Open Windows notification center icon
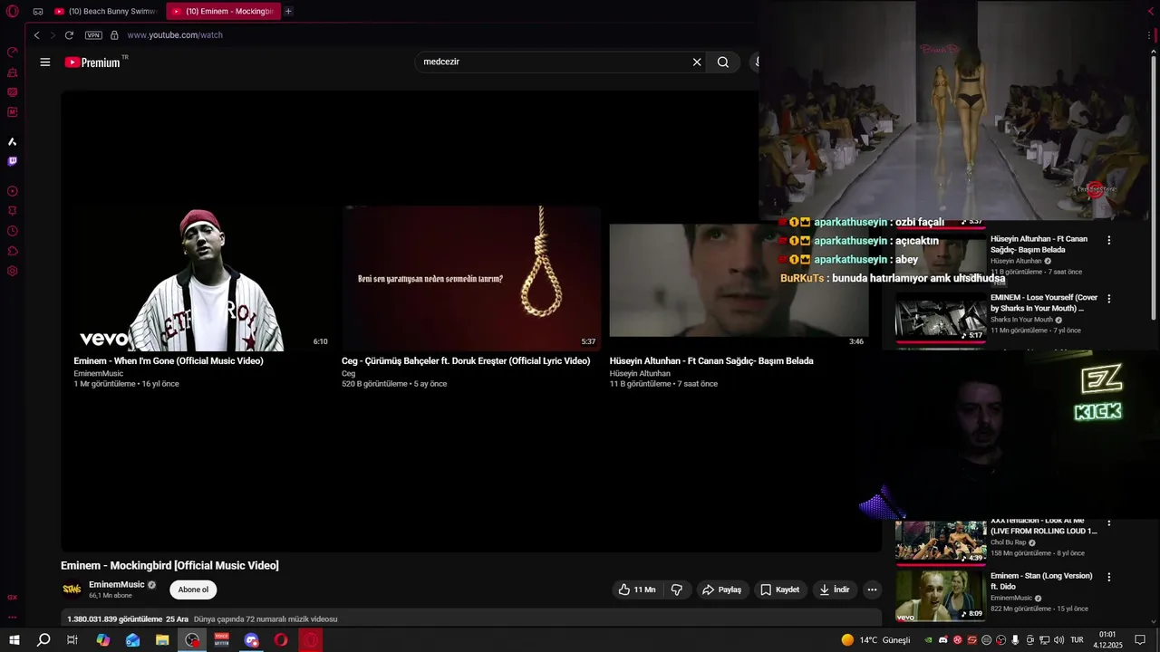The height and width of the screenshot is (652, 1160). point(1140,640)
